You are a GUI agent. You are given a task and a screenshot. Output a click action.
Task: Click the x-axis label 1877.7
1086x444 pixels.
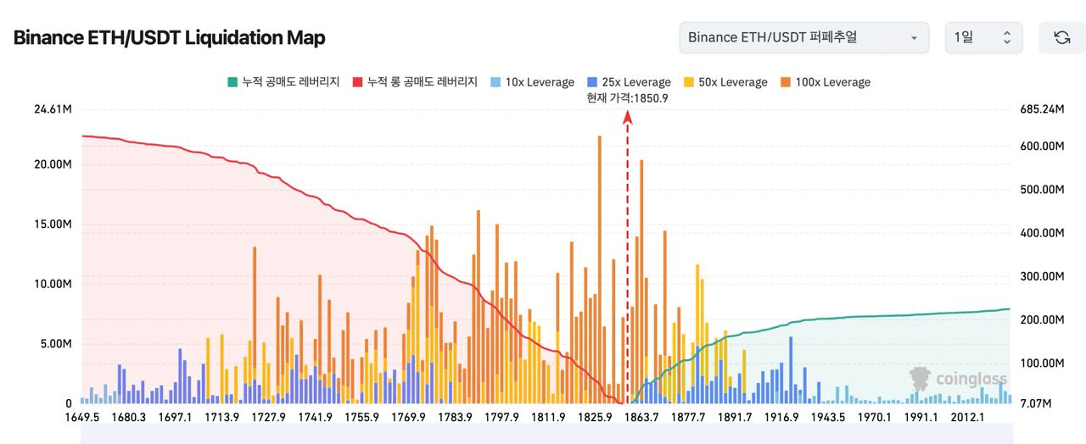[688, 416]
